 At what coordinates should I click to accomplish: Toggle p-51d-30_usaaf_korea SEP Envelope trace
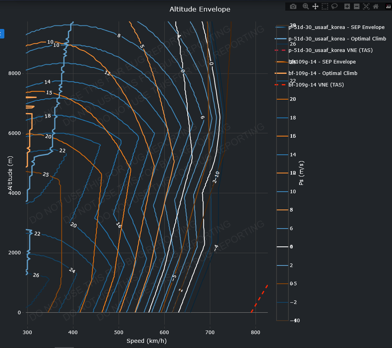tap(336, 27)
